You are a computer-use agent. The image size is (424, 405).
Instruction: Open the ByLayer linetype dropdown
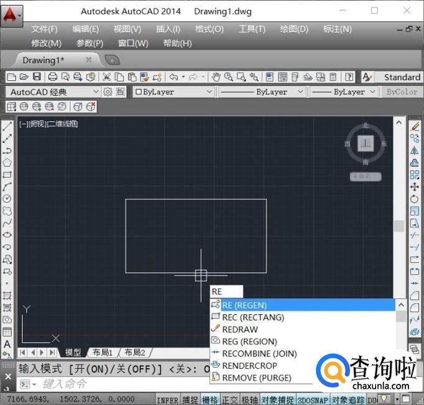pyautogui.click(x=262, y=91)
